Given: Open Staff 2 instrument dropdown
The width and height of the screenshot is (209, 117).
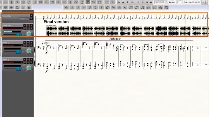Looking at the screenshot, I should pyautogui.click(x=13, y=62).
